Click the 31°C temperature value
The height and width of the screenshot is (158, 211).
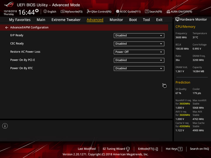(x=195, y=37)
